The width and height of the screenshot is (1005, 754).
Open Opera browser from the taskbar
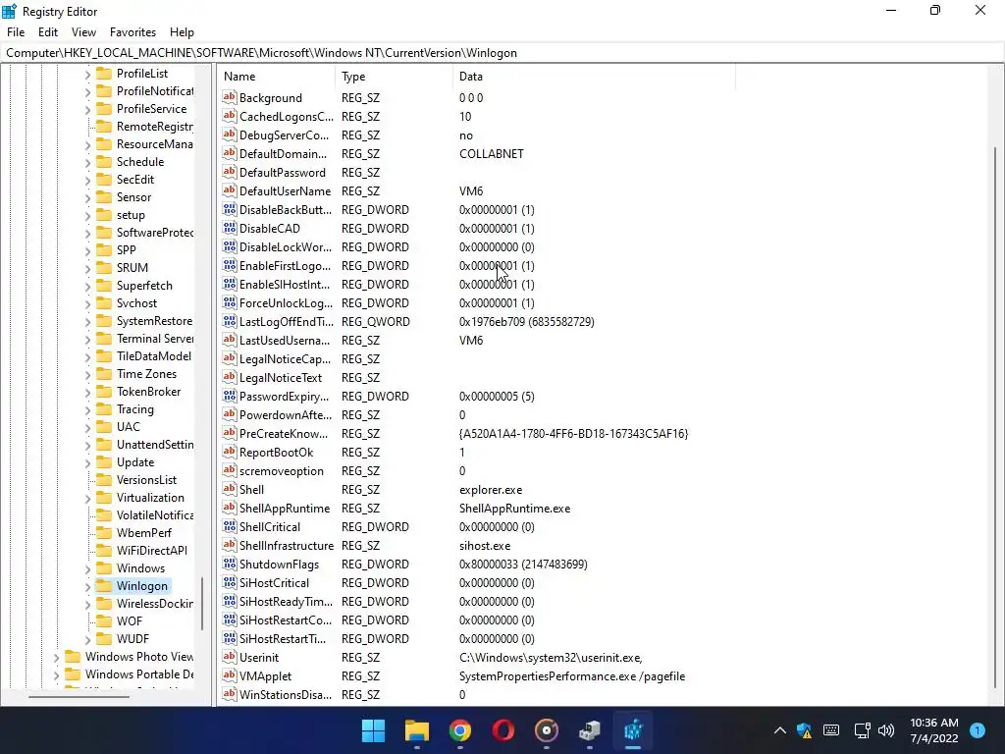coord(503,730)
